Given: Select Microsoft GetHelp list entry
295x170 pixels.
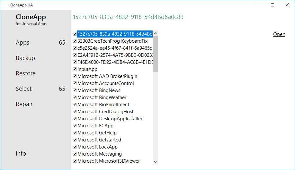Looking at the screenshot, I should coord(97,133).
